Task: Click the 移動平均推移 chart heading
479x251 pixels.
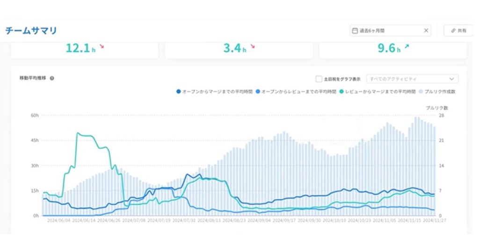Action: (x=33, y=78)
